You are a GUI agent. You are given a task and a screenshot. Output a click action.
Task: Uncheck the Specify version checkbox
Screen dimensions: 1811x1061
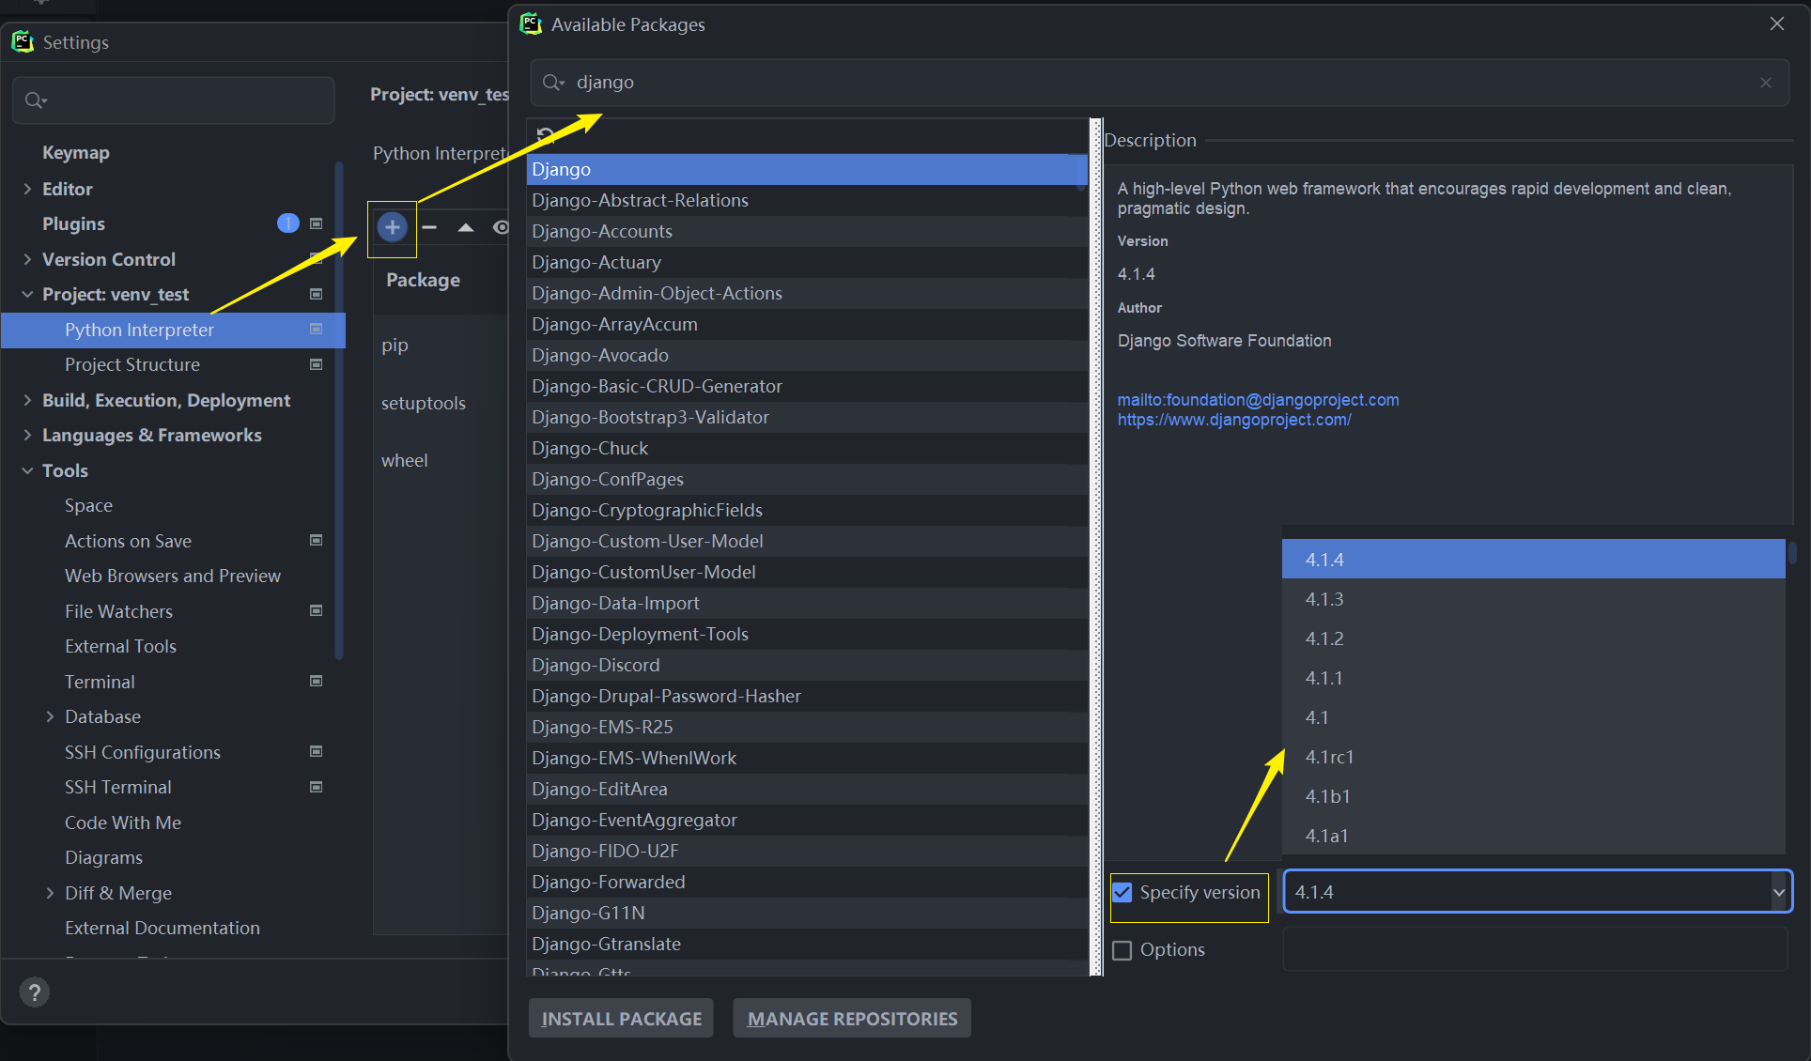[1122, 892]
